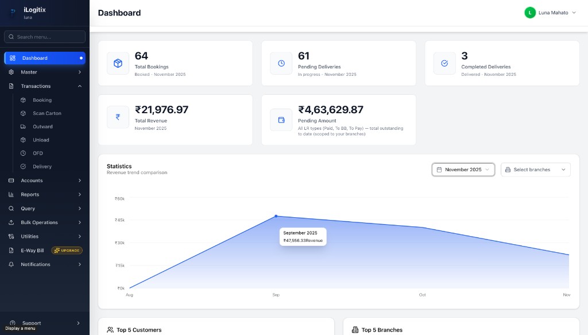Click the Pending Deliveries clock icon
This screenshot has height=335, width=588.
click(x=281, y=63)
